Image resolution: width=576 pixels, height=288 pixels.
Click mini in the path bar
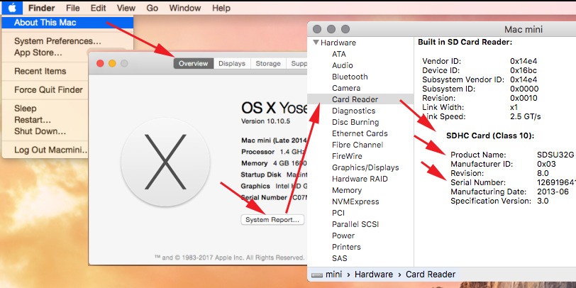tap(333, 275)
